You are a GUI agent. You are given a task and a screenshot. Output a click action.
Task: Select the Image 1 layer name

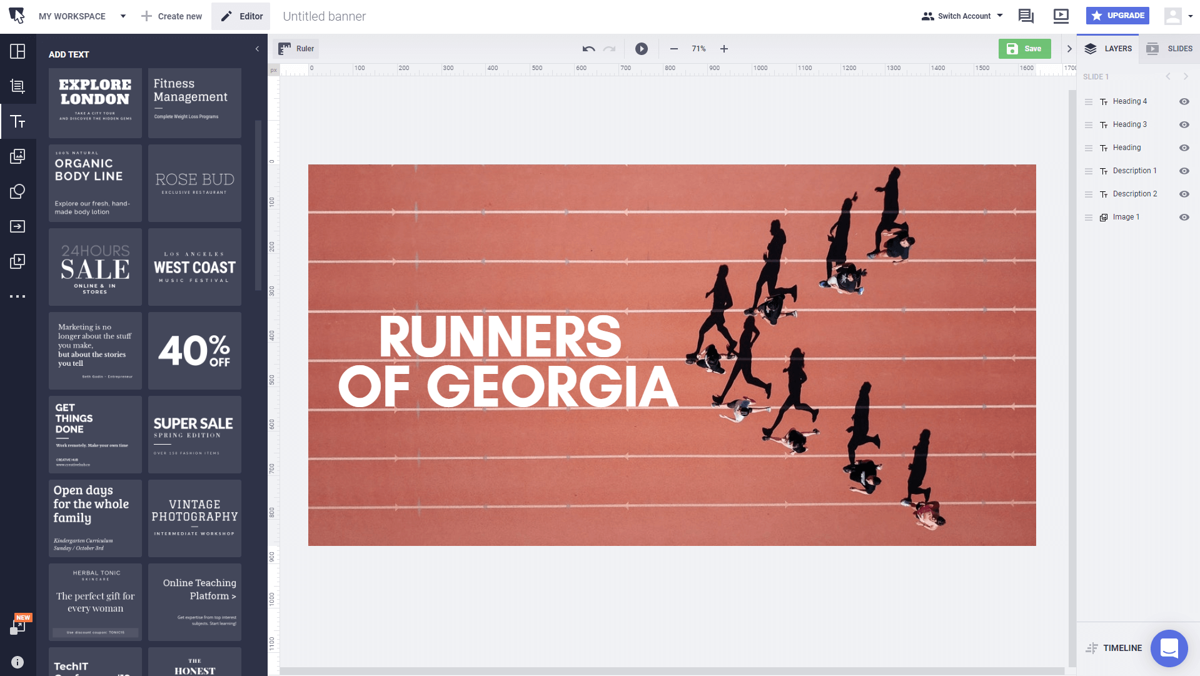pos(1126,217)
